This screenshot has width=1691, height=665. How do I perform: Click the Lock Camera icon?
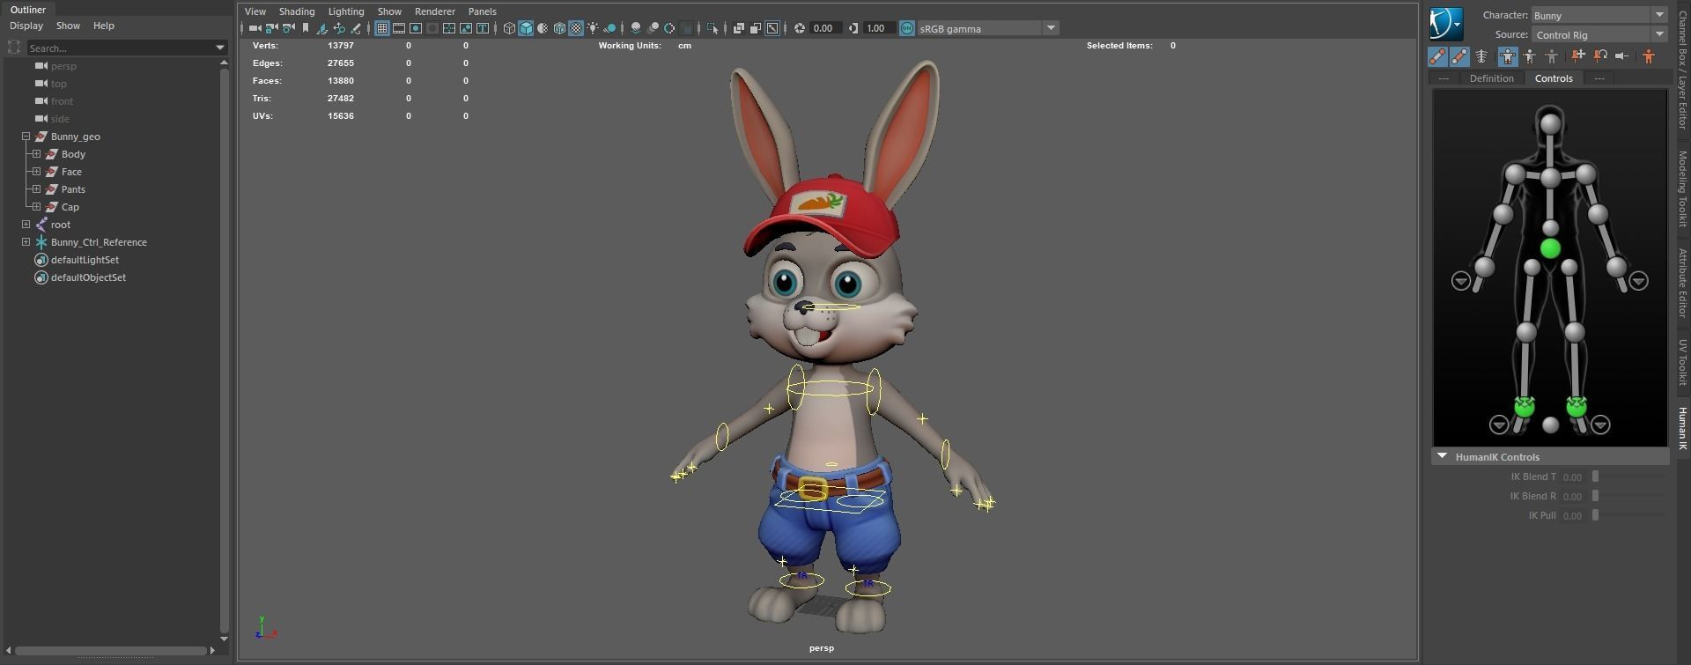click(x=271, y=28)
